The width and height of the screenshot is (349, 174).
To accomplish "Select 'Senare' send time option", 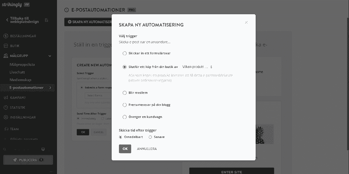I will click(x=150, y=137).
